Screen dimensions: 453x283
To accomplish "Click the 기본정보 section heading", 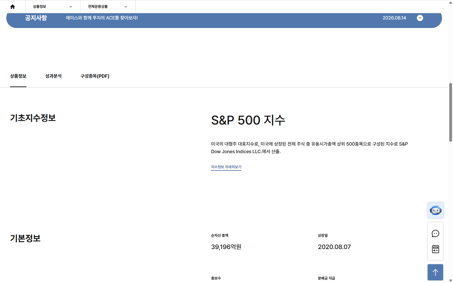I will [x=25, y=238].
